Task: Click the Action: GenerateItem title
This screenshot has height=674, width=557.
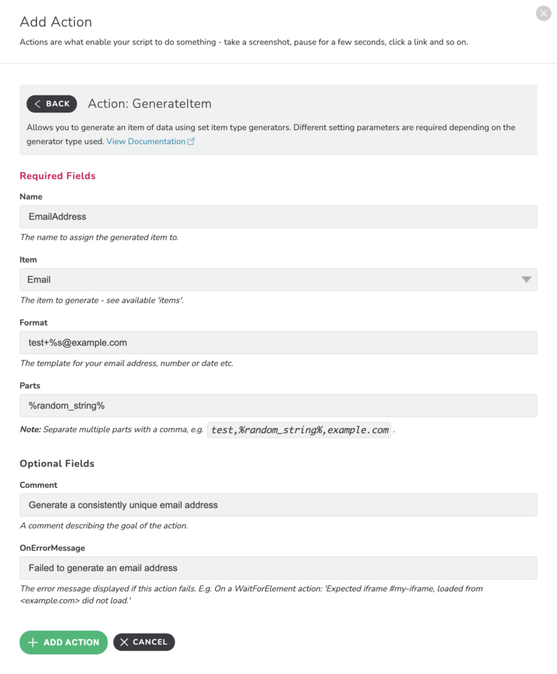Action: [x=149, y=103]
